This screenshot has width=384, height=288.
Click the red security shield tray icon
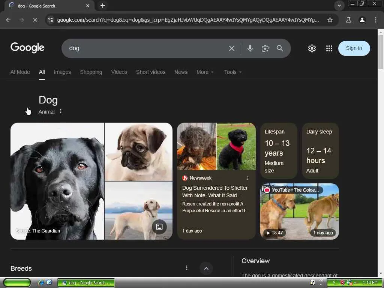point(342,283)
